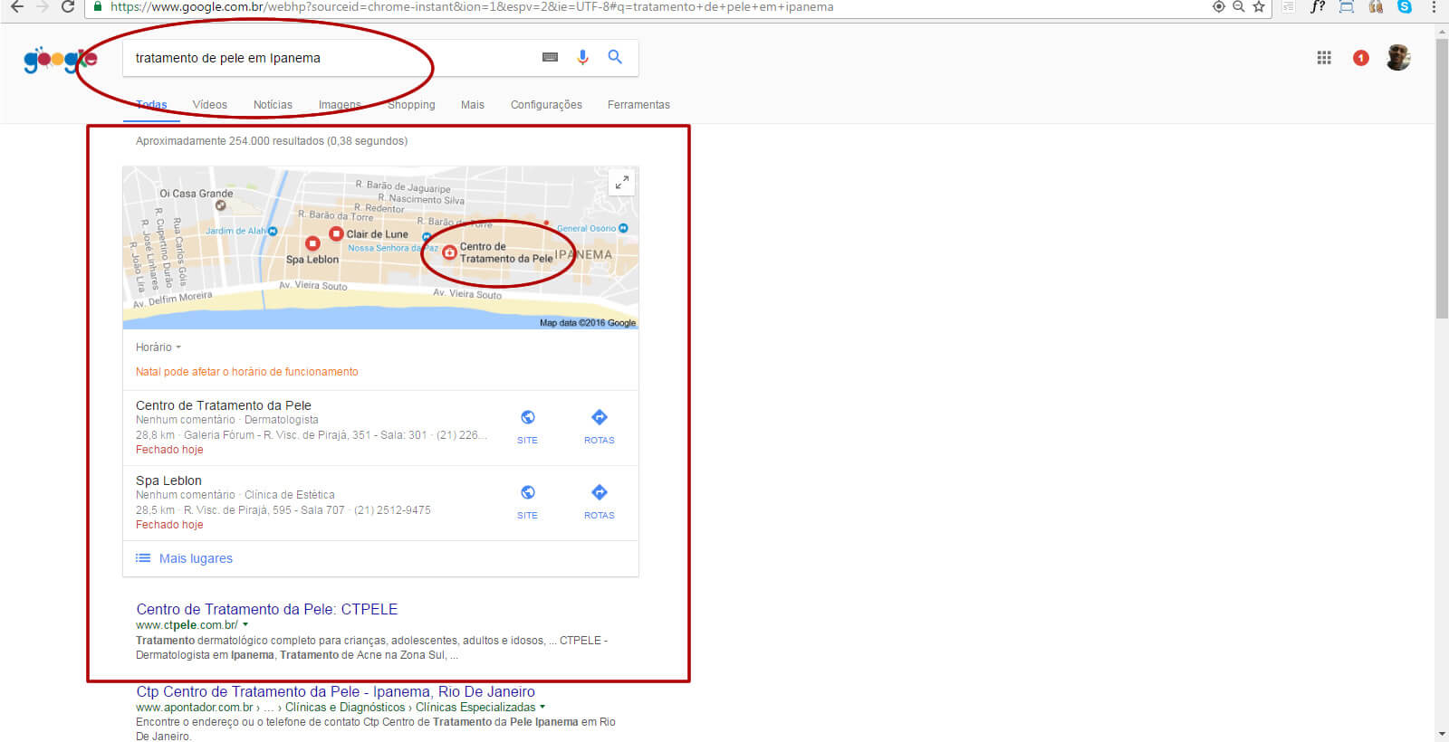
Task: Click the Spa Leblon listing title
Action: (168, 480)
